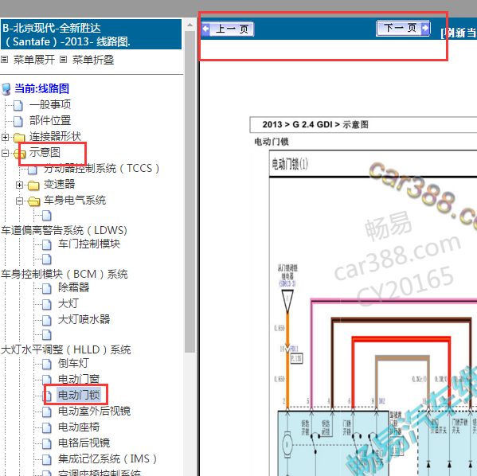Image resolution: width=477 pixels, height=476 pixels.
Task: Open the 大灯喷水器 page
Action: coord(84,319)
